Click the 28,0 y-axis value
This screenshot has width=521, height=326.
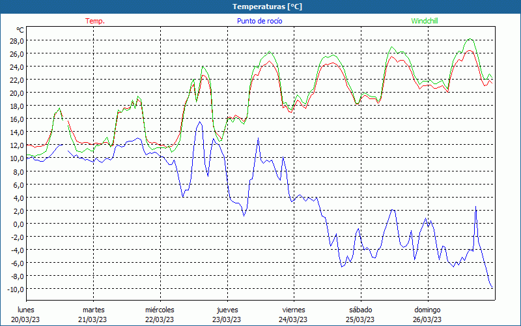pos(18,41)
